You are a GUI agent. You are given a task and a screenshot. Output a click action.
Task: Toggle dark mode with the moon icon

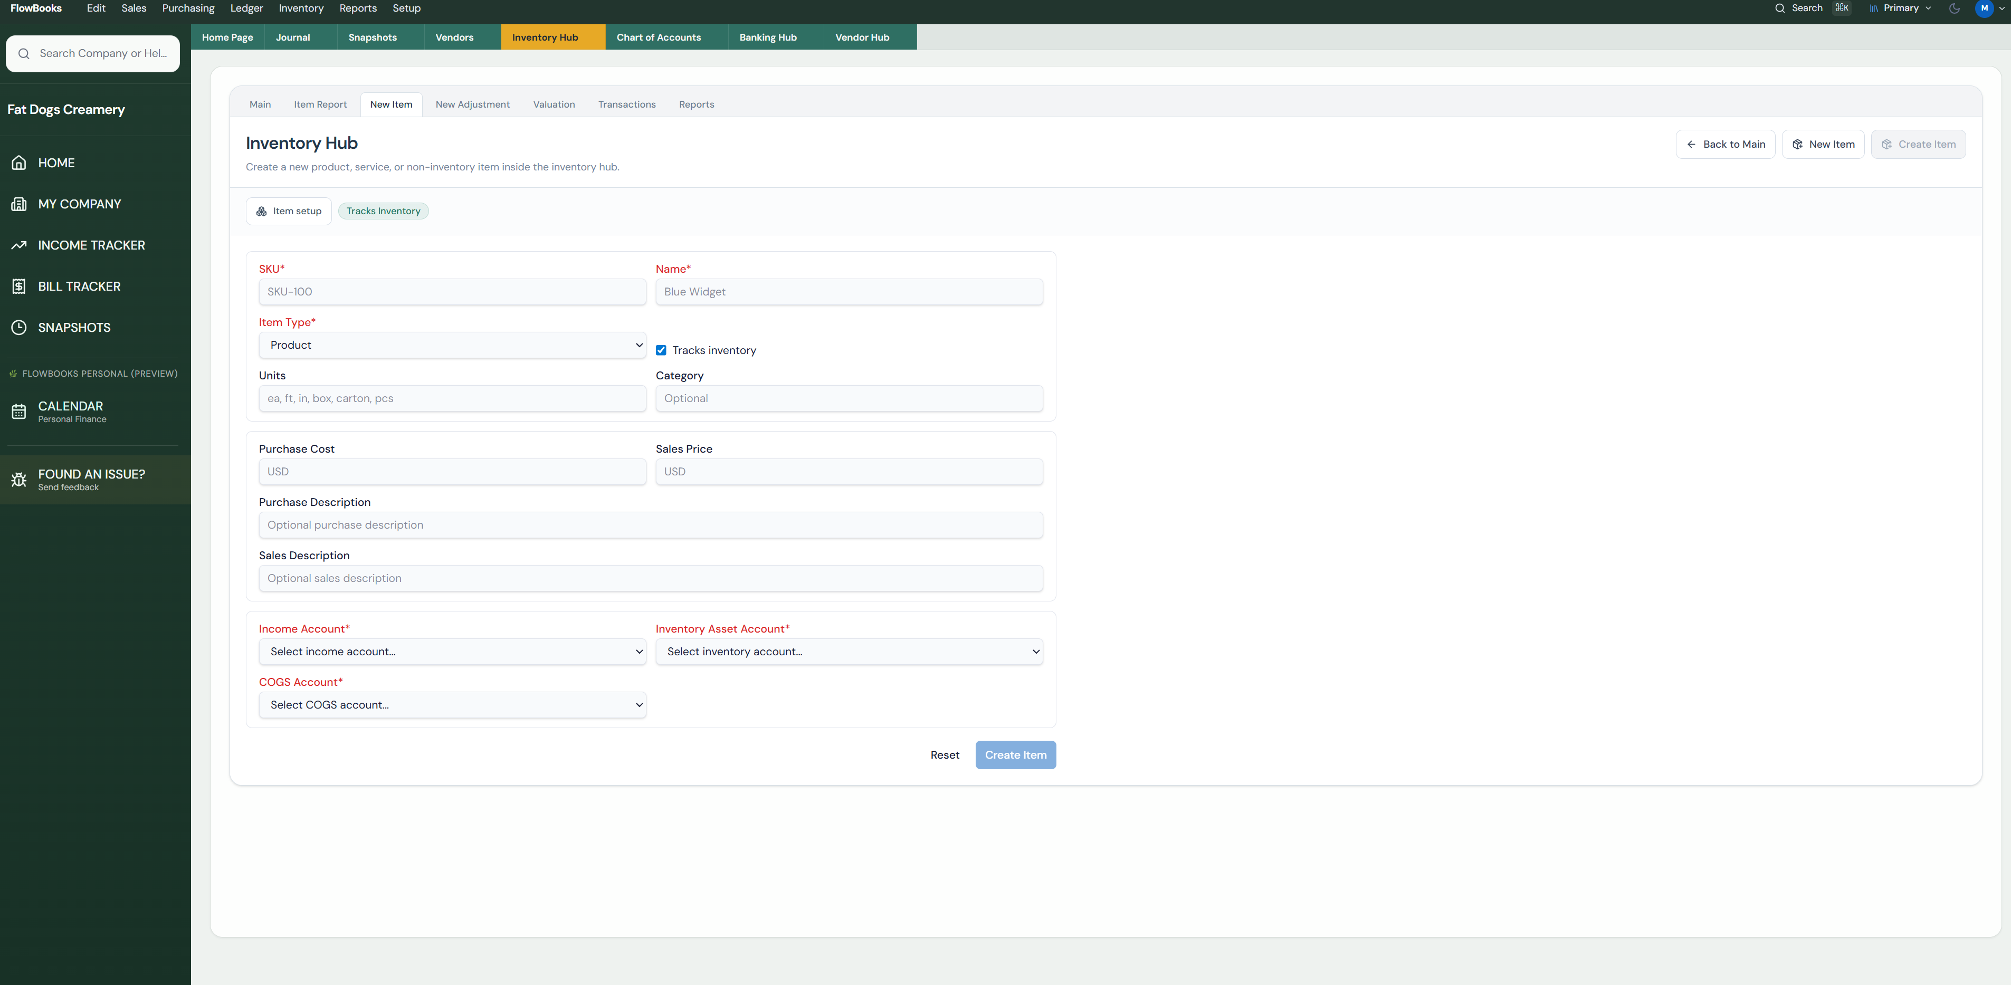tap(1954, 8)
